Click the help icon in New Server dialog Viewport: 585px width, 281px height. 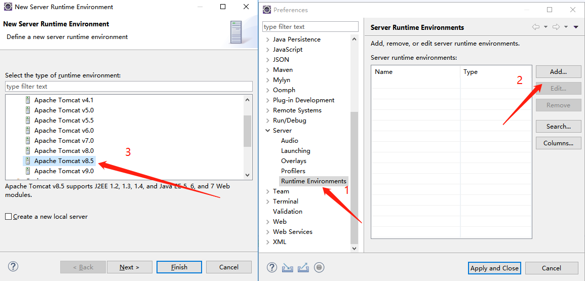(x=13, y=266)
